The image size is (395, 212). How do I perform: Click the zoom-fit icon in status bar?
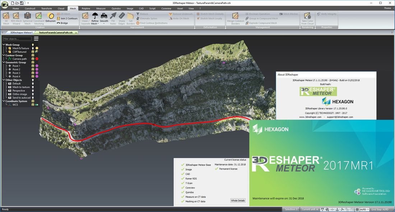click(327, 209)
